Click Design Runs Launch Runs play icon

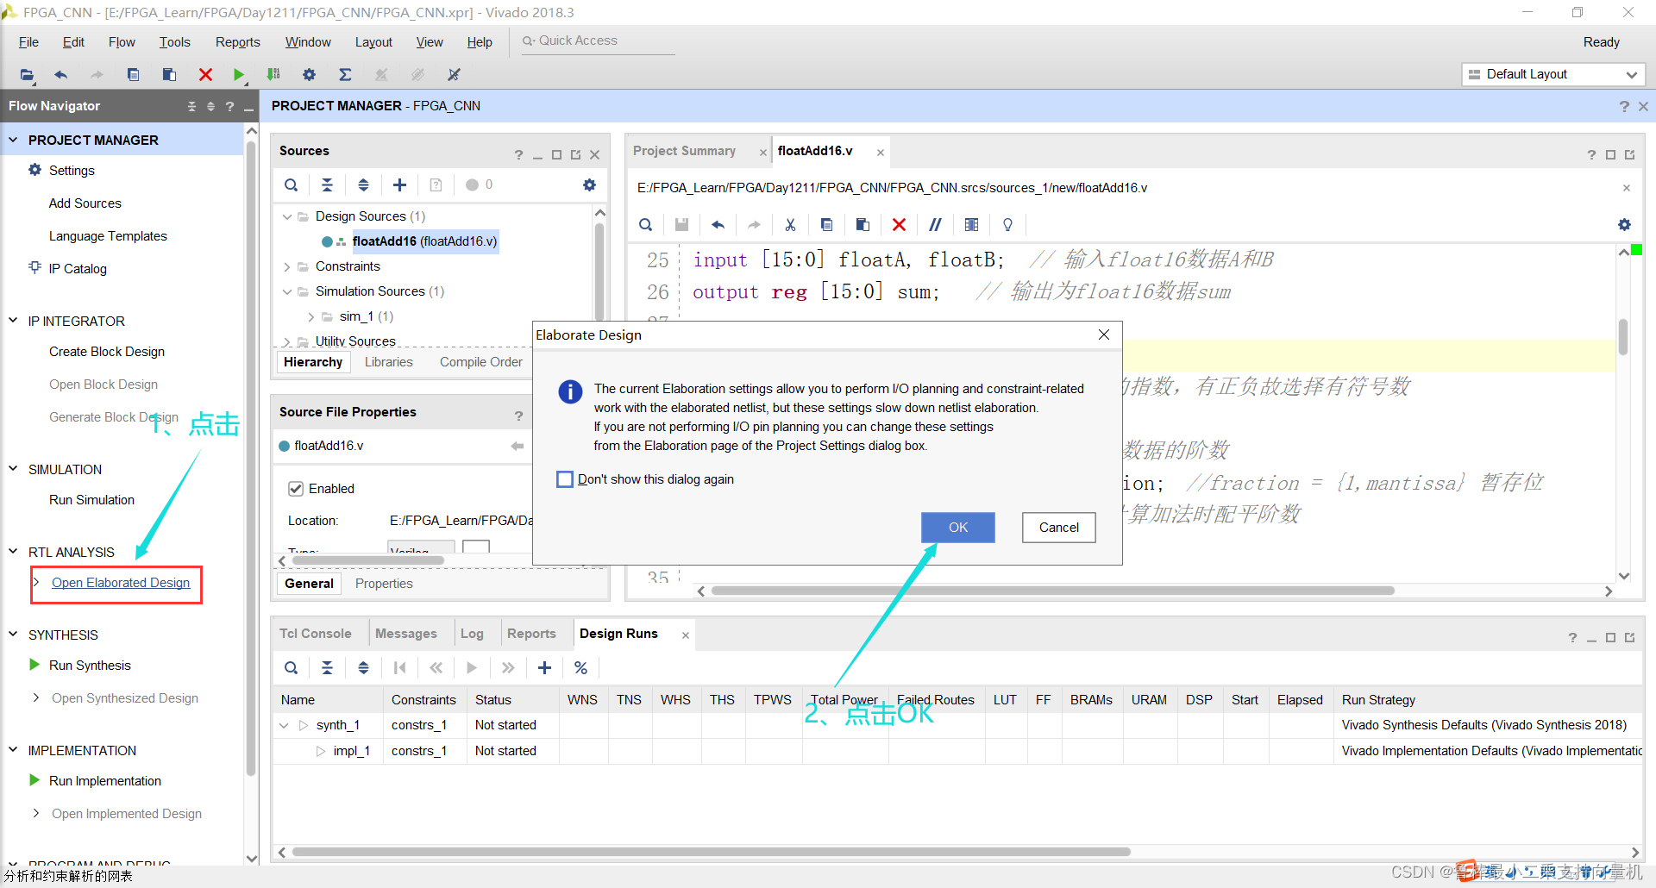tap(472, 667)
